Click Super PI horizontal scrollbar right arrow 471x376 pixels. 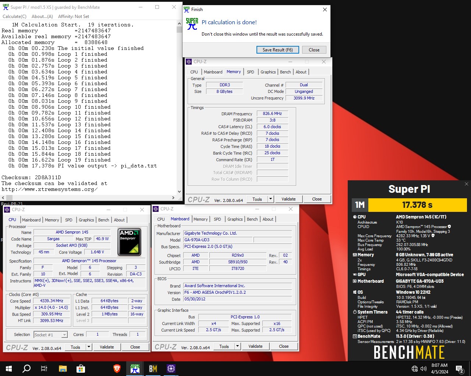coord(173,198)
